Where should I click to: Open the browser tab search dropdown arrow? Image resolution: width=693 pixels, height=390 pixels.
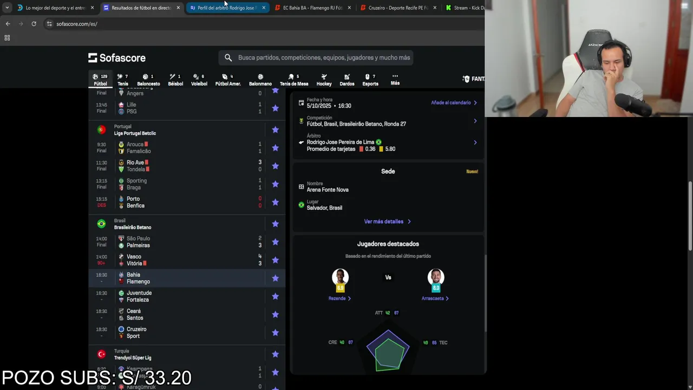click(6, 8)
